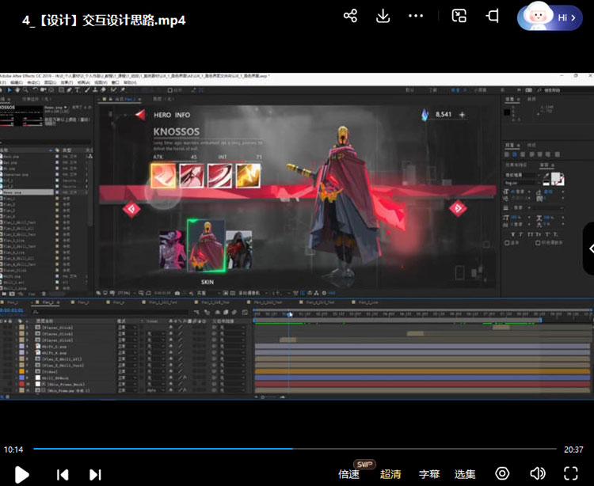The width and height of the screenshot is (594, 486).
Task: Select the third red swirl skill icon
Action: (219, 175)
